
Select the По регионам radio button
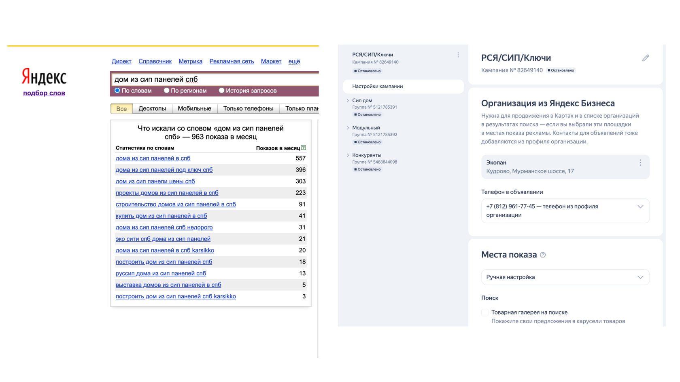166,91
